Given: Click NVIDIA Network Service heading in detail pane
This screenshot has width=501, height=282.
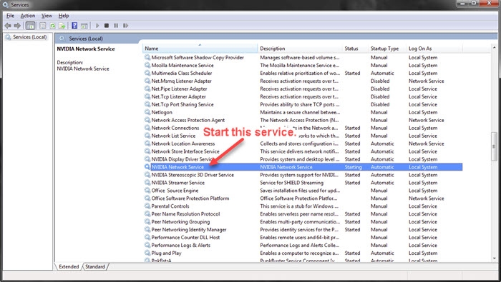Looking at the screenshot, I should tap(86, 49).
